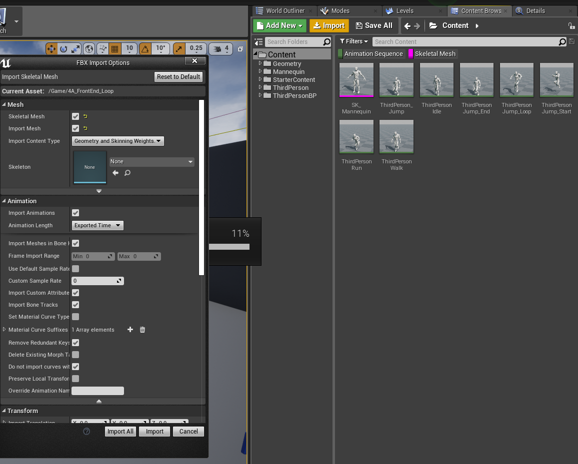
Task: Toggle scale snapping icon
Action: [x=179, y=48]
